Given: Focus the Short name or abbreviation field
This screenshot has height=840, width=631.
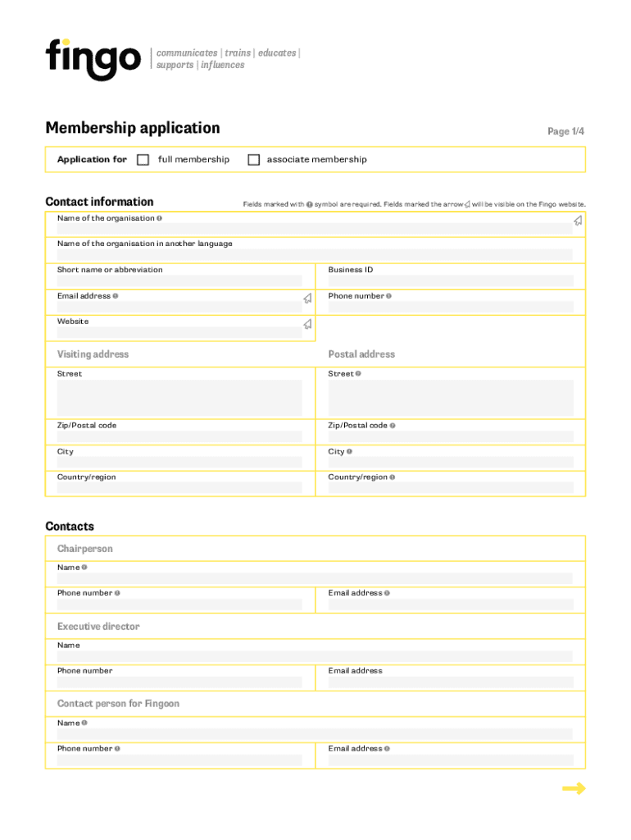Looking at the screenshot, I should tap(179, 281).
